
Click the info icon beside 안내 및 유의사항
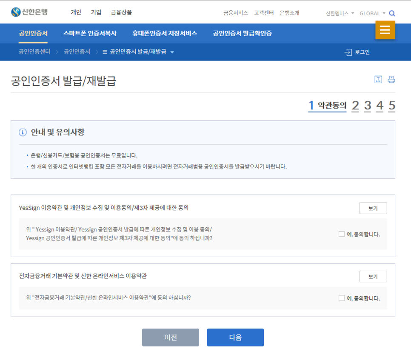tap(23, 132)
